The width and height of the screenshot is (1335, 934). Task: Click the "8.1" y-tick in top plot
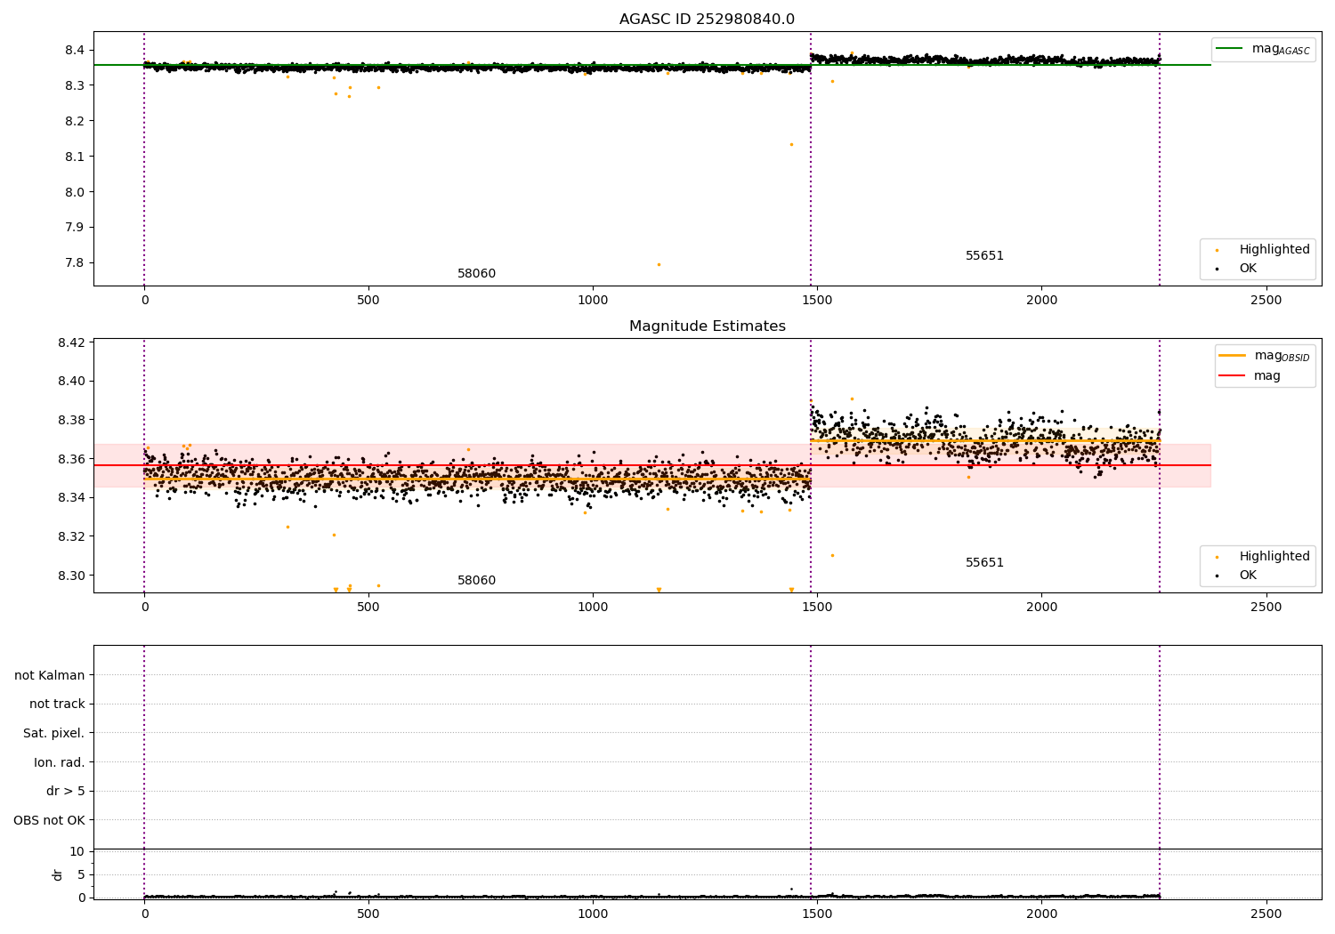pos(76,157)
